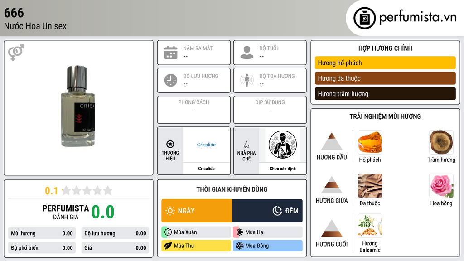Click the moon icon in Đêm bar
Screen dimensions: 464x261
277,211
